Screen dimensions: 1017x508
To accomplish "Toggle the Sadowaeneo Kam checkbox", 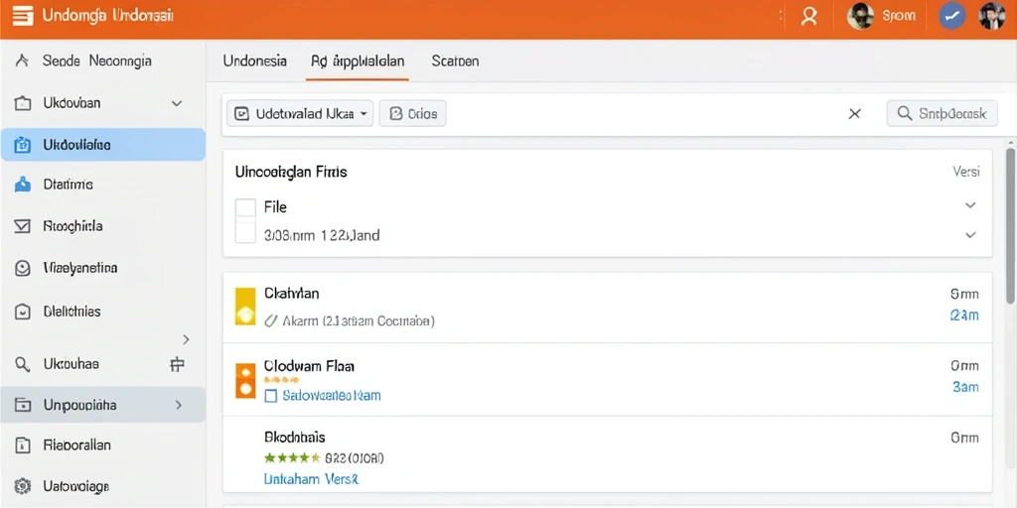I will coord(271,395).
